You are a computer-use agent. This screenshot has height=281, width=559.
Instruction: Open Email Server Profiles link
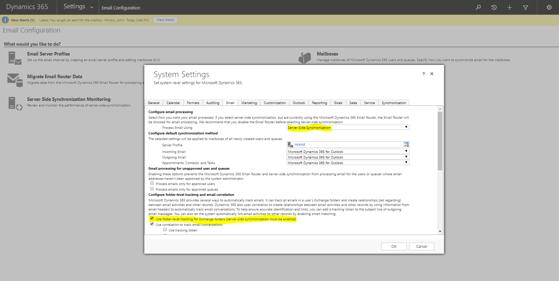[48, 54]
